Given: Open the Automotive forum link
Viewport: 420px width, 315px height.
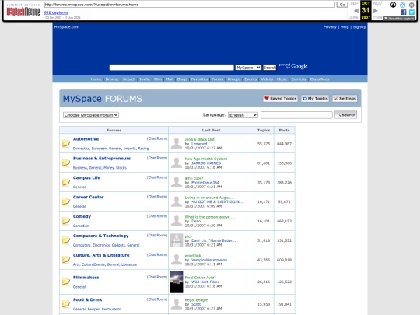Looking at the screenshot, I should (x=86, y=138).
